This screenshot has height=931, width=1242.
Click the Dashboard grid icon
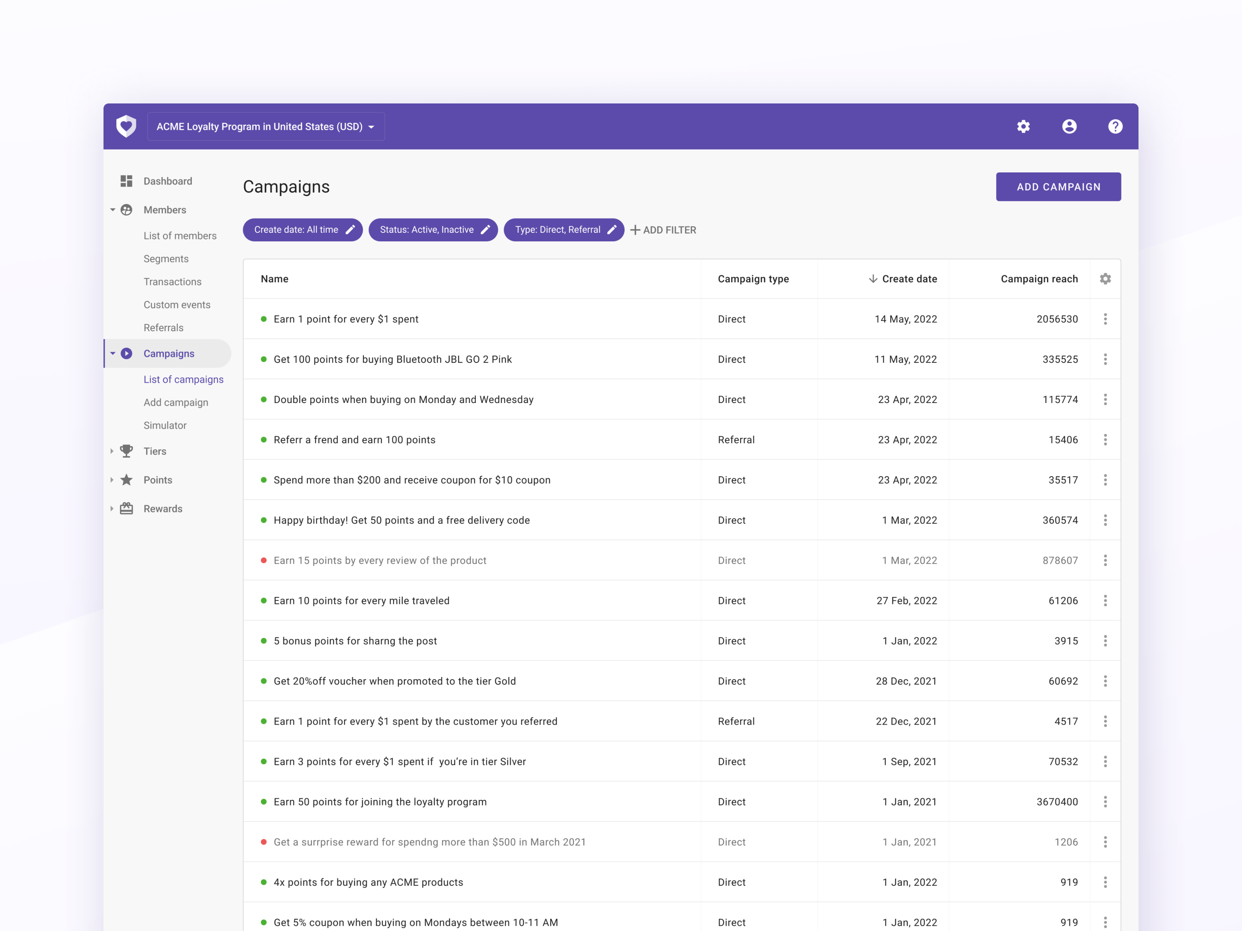click(126, 181)
